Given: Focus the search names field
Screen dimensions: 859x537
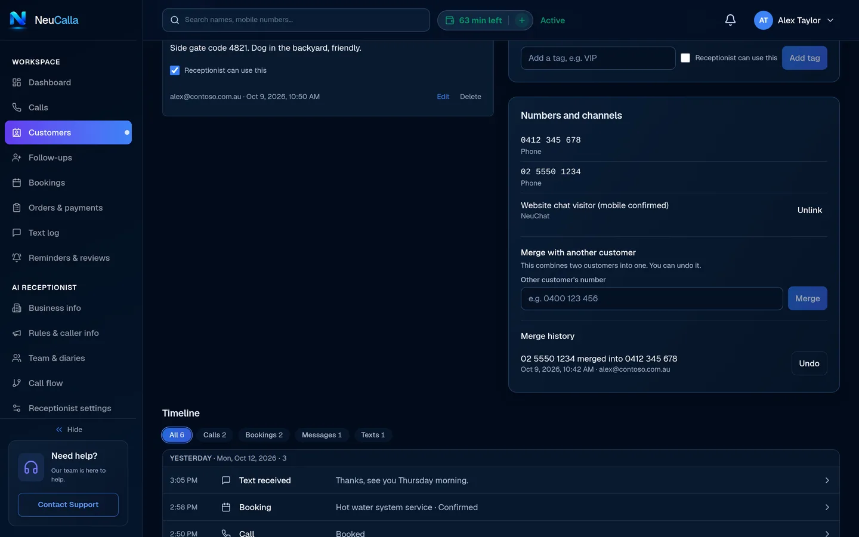Looking at the screenshot, I should (x=296, y=20).
